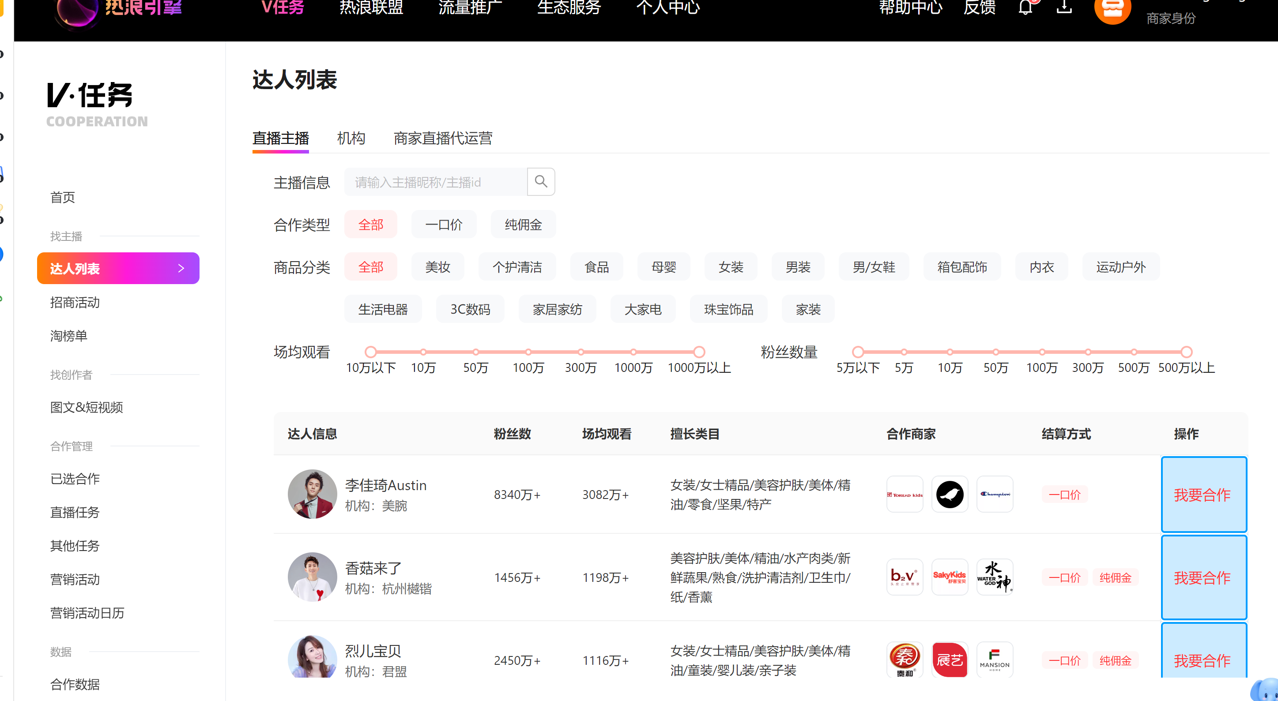
Task: Select 一口价 cooperation type filter
Action: point(444,225)
